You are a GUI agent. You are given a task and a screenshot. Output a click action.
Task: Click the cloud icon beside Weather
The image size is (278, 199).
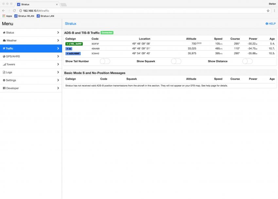[4, 40]
